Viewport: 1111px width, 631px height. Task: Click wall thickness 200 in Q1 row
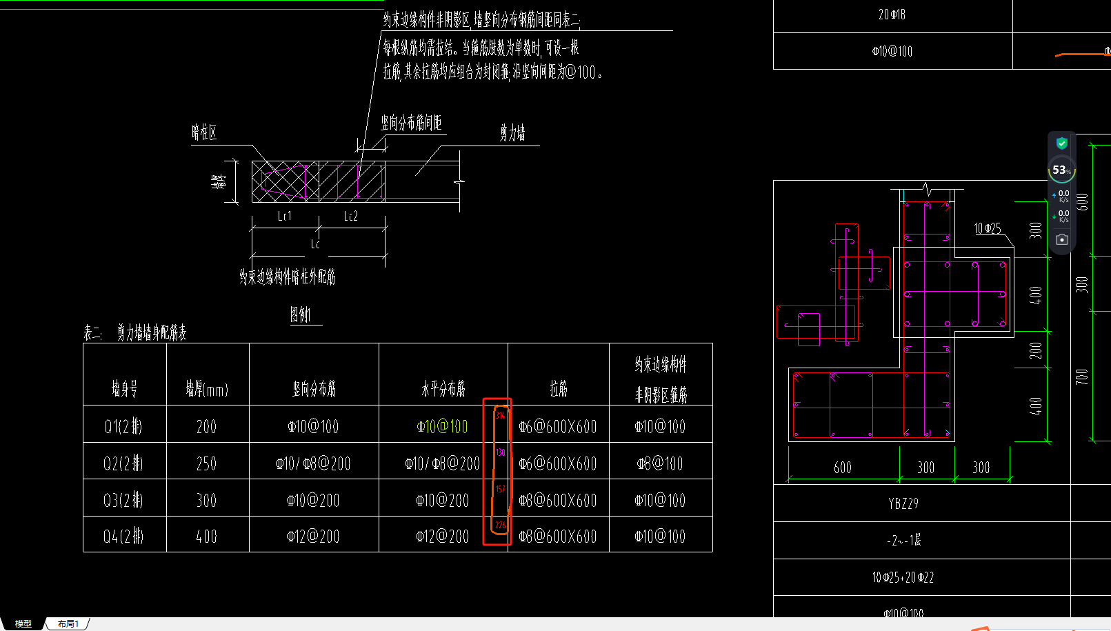pyautogui.click(x=207, y=427)
